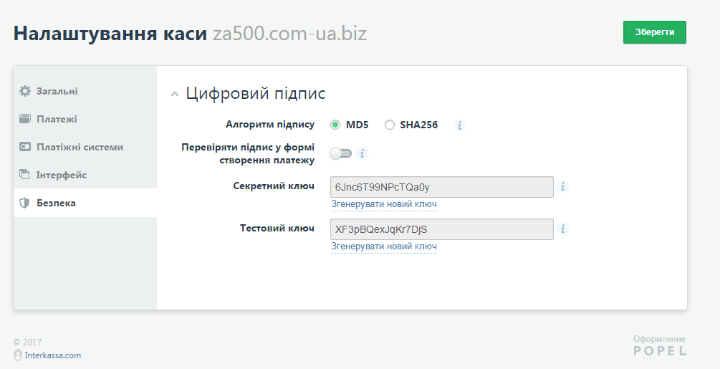The width and height of the screenshot is (720, 369).
Task: Generate a new secret key
Action: 383,204
